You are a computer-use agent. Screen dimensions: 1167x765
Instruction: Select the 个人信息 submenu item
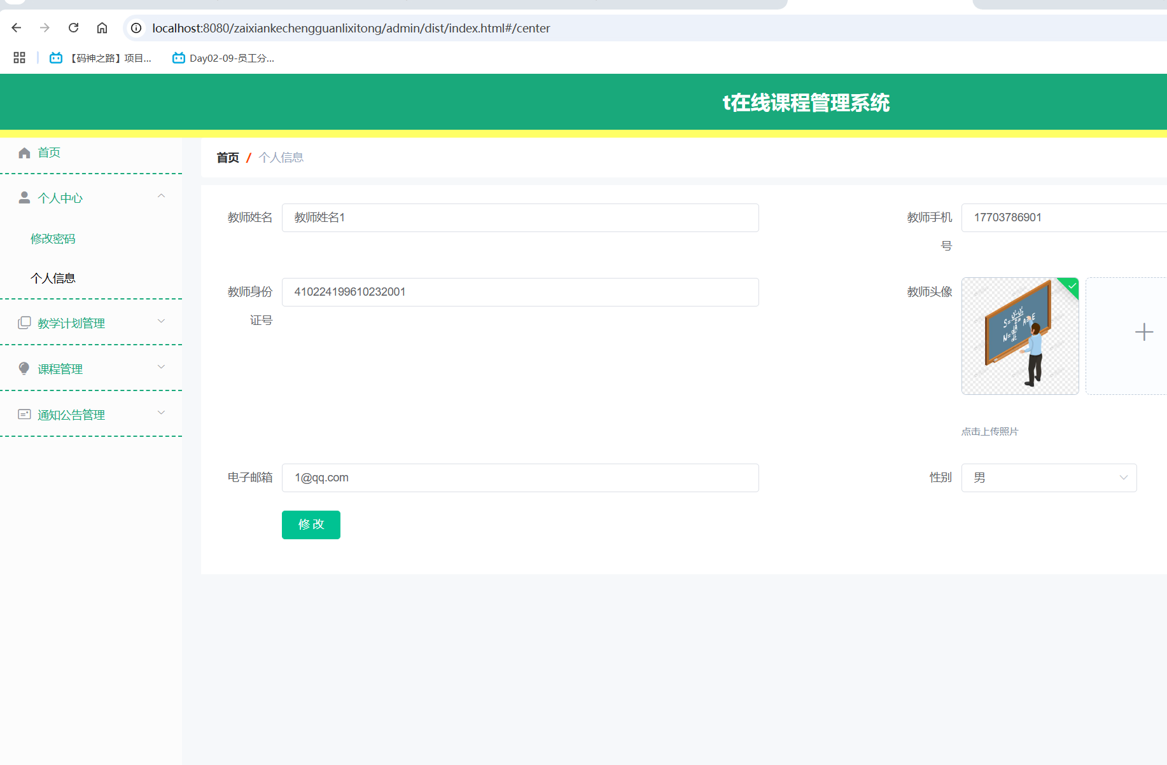click(x=53, y=279)
